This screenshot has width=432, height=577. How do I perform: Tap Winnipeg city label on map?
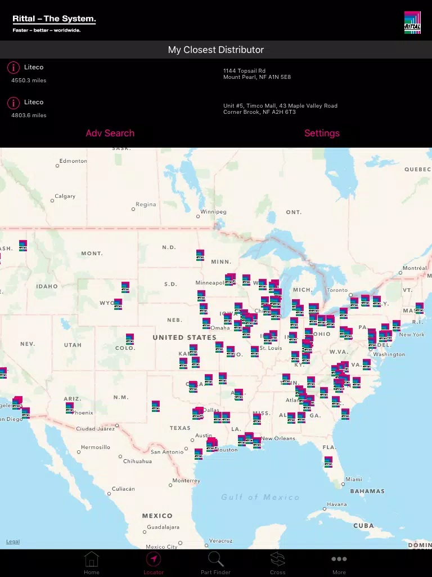coord(213,212)
